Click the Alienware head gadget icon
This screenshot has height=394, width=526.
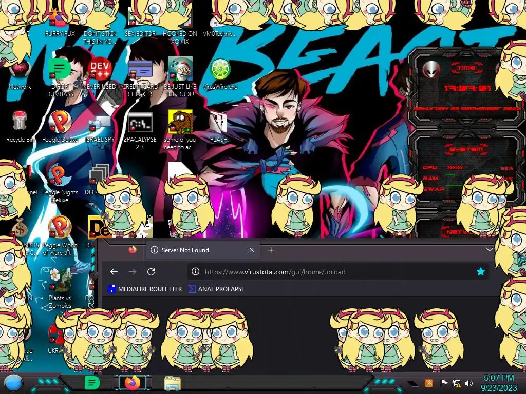point(431,69)
